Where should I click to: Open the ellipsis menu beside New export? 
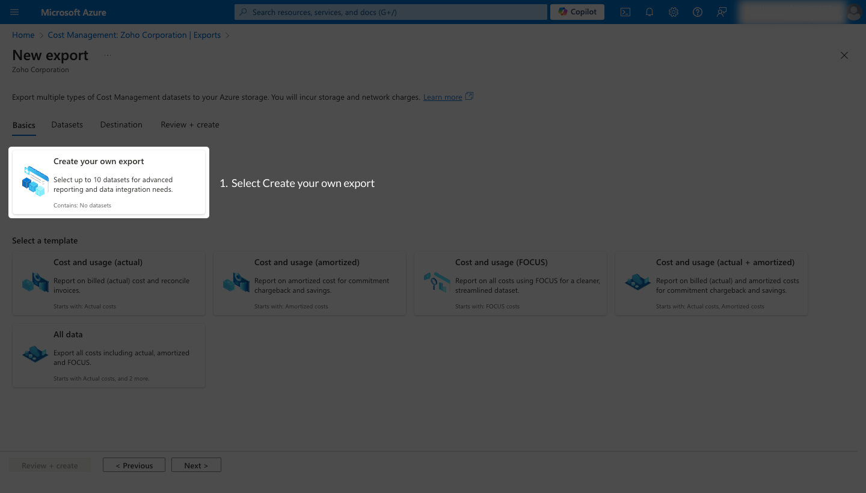[107, 55]
